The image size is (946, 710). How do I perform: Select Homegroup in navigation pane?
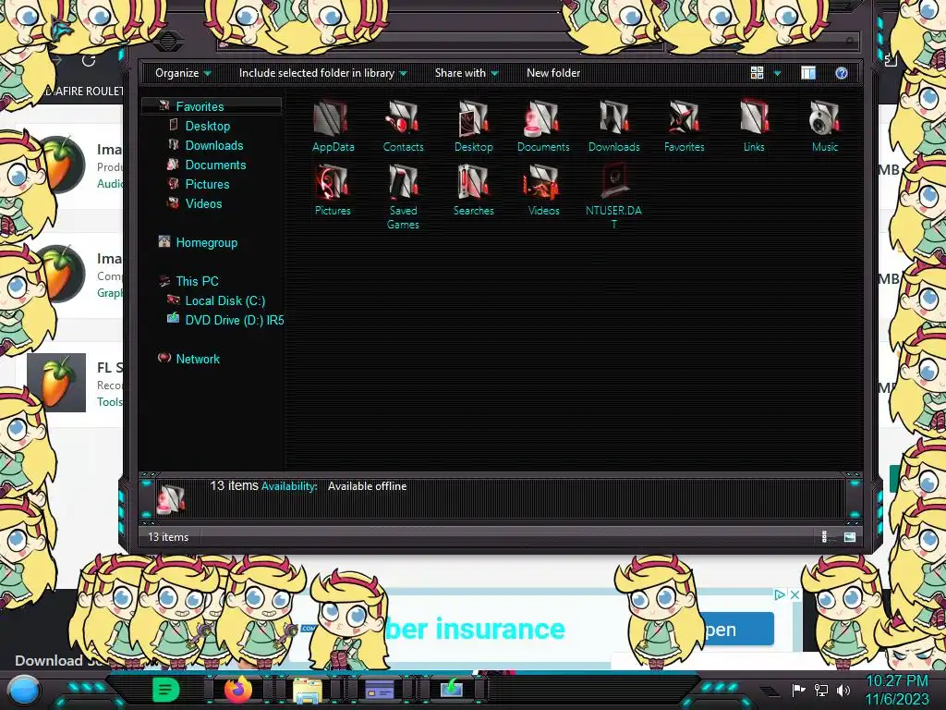tap(206, 243)
